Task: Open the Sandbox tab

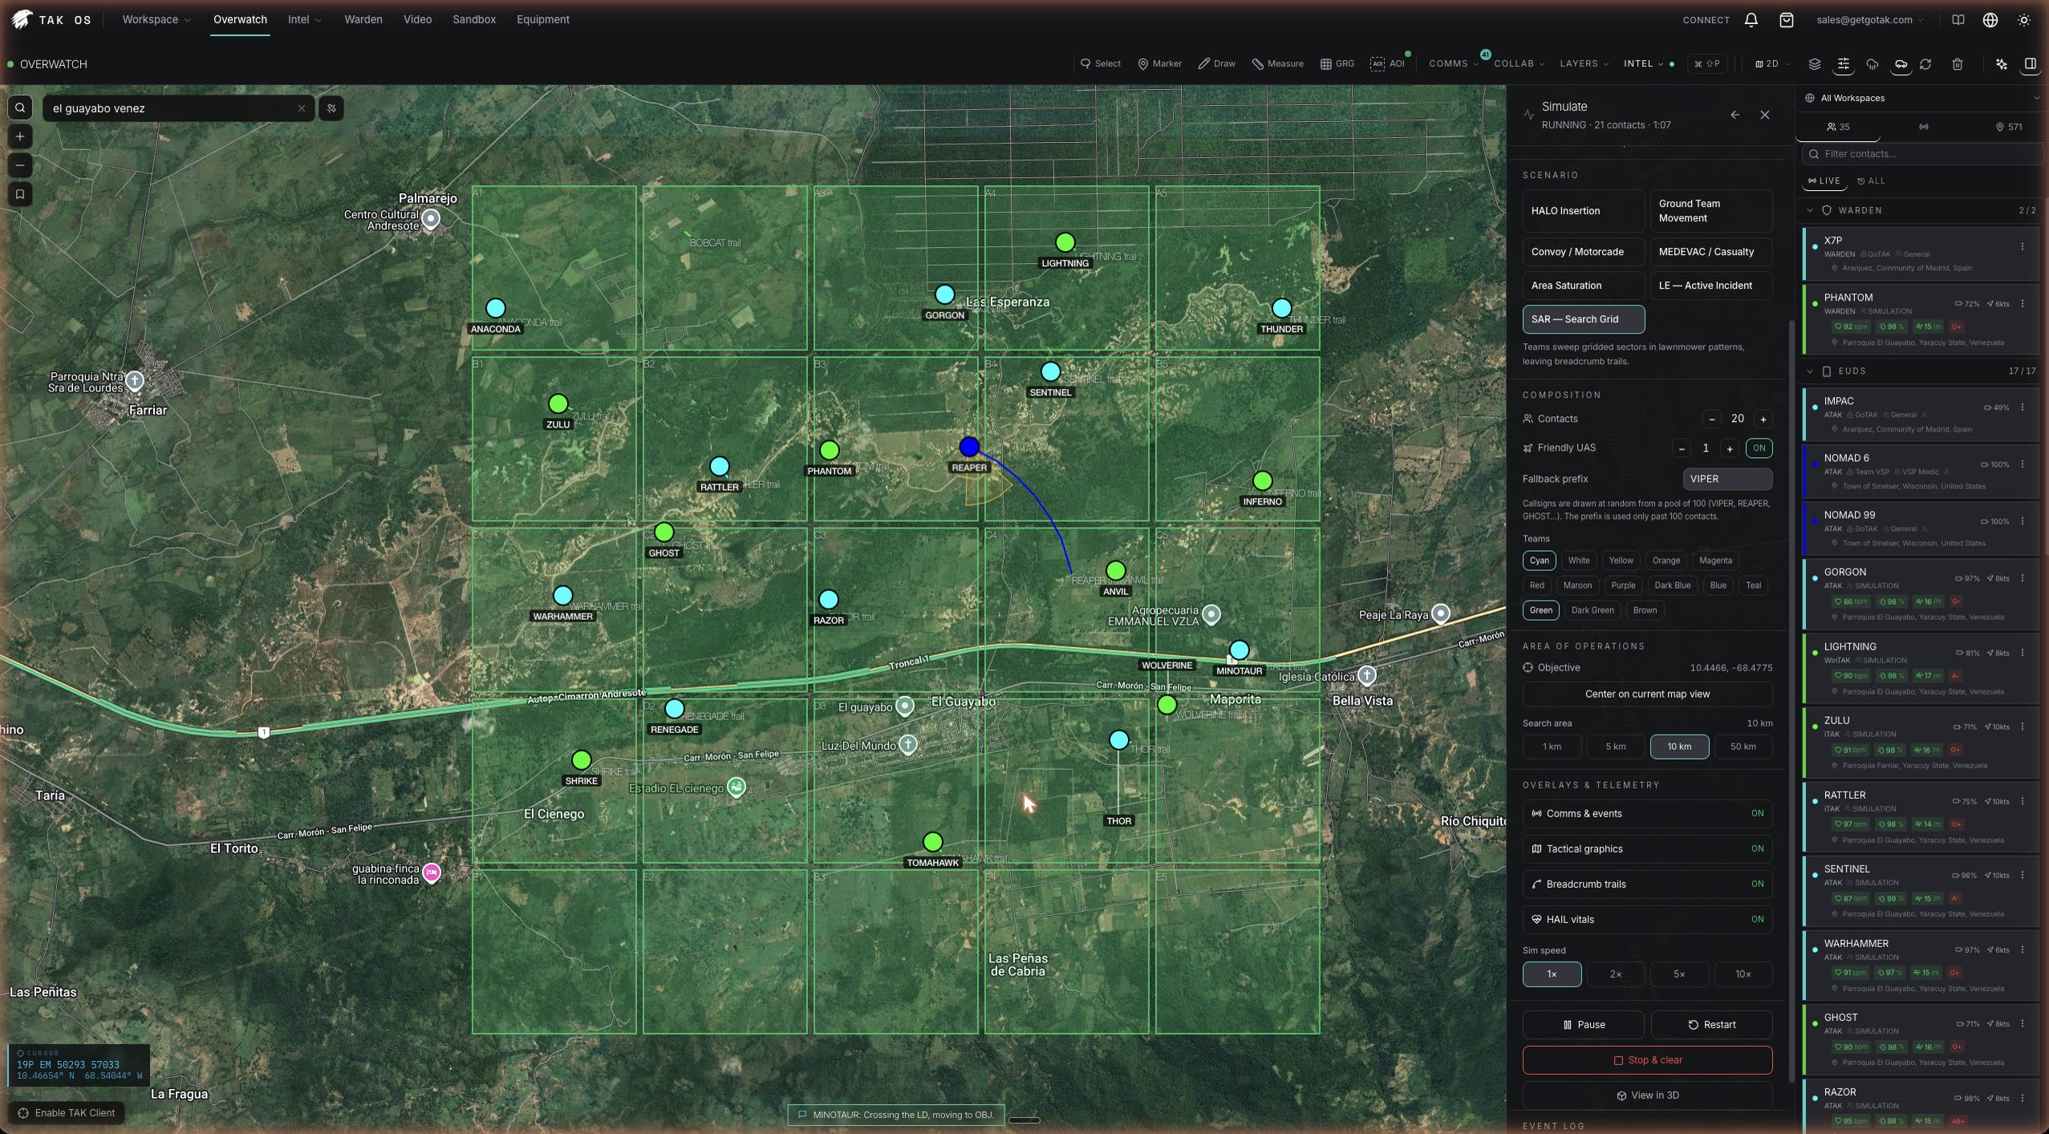Action: tap(473, 19)
